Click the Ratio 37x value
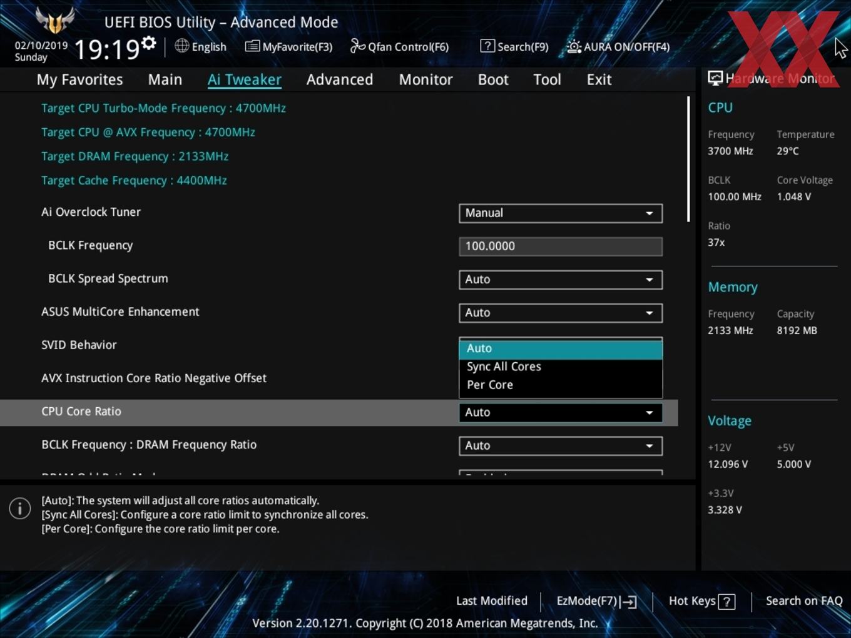Image resolution: width=851 pixels, height=638 pixels. click(716, 242)
